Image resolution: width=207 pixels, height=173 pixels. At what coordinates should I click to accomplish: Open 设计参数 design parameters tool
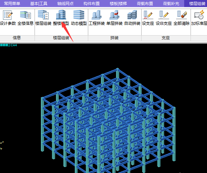pyautogui.click(x=8, y=18)
